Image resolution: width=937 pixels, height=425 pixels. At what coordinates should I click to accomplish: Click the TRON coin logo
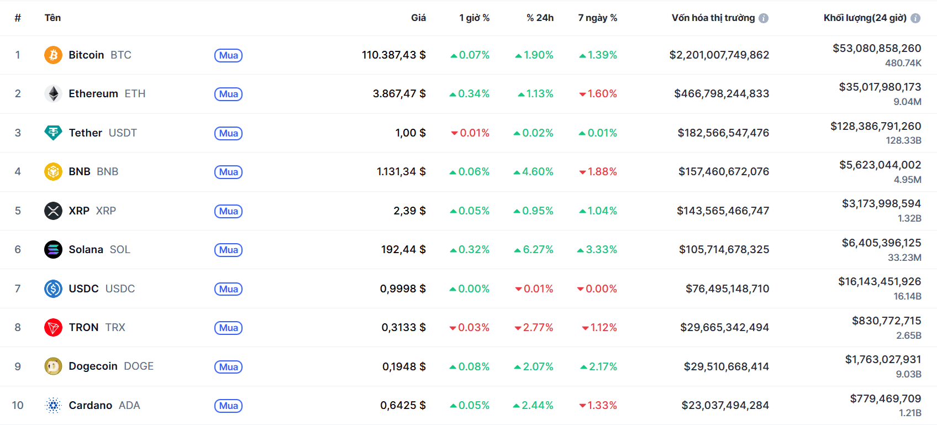click(x=53, y=328)
